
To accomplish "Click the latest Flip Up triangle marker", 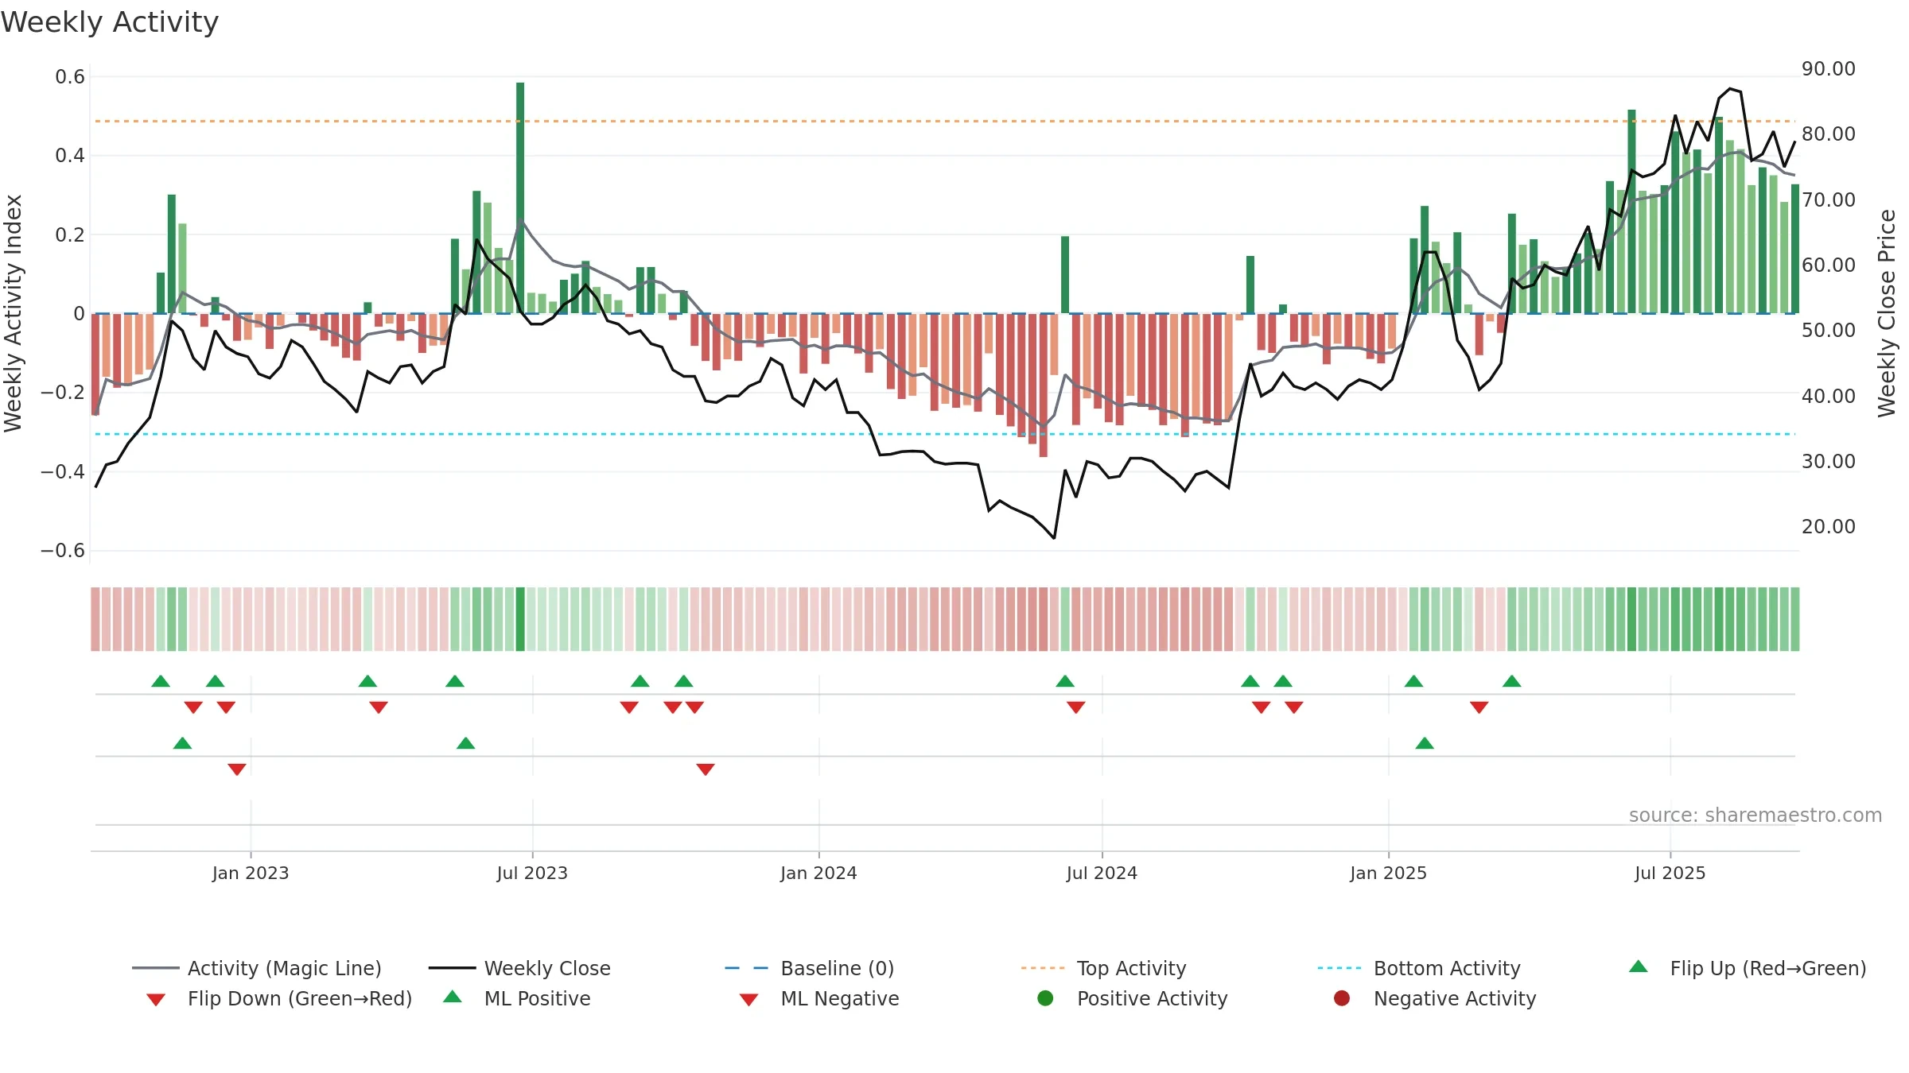I will (x=1512, y=681).
